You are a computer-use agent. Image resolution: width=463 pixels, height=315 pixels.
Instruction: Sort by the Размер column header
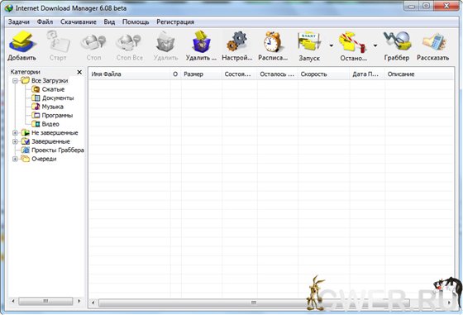pyautogui.click(x=202, y=74)
